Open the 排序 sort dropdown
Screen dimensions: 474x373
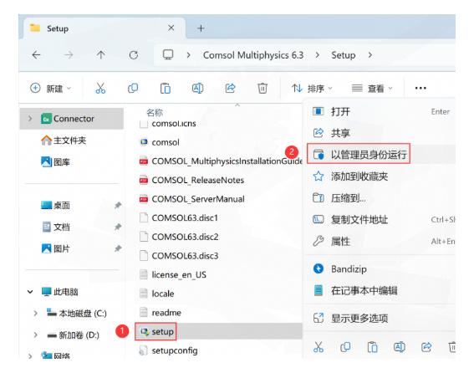click(x=313, y=89)
